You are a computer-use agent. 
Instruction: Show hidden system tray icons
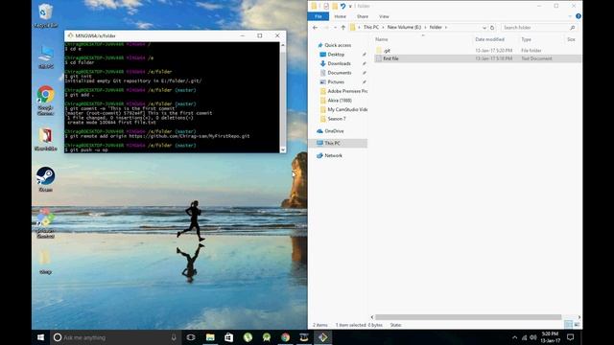[514, 337]
